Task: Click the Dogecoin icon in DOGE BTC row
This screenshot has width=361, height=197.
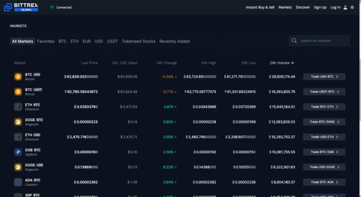Action: click(18, 122)
